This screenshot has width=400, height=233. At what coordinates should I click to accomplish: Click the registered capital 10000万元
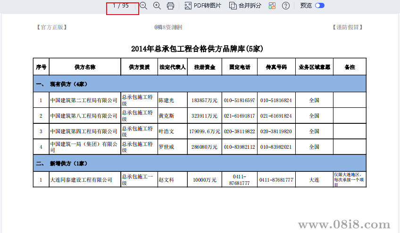pos(205,180)
